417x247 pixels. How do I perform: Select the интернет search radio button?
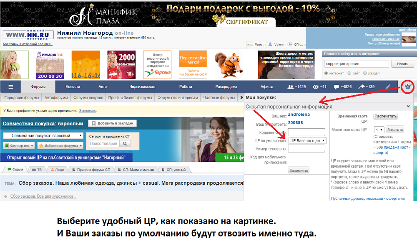pyautogui.click(x=326, y=73)
